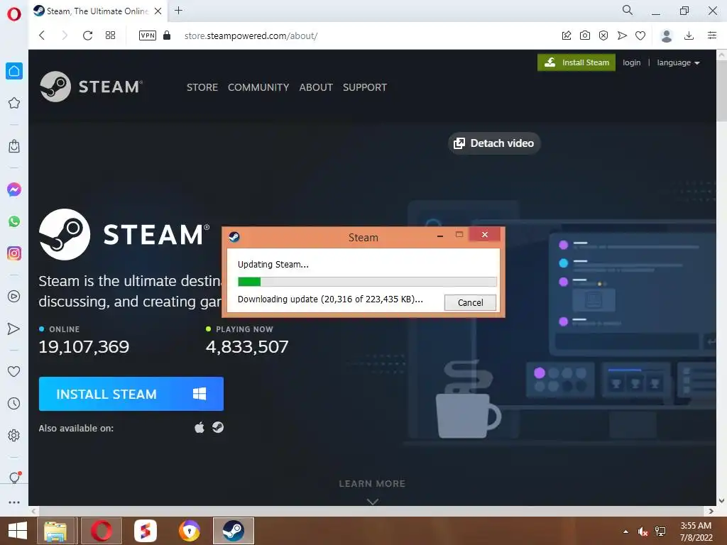727x545 pixels.
Task: Click the green Install Steam header button
Action: pyautogui.click(x=576, y=62)
